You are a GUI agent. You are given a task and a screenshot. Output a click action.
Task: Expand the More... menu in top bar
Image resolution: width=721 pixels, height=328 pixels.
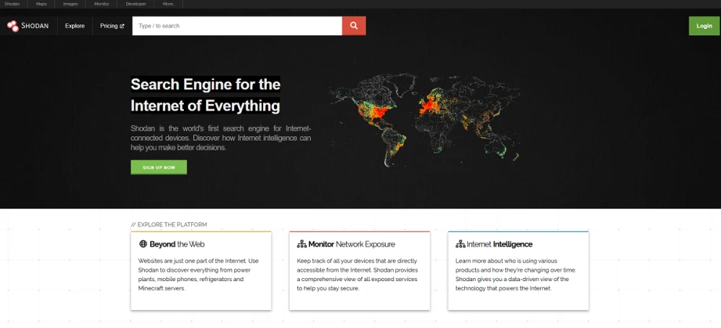point(169,4)
